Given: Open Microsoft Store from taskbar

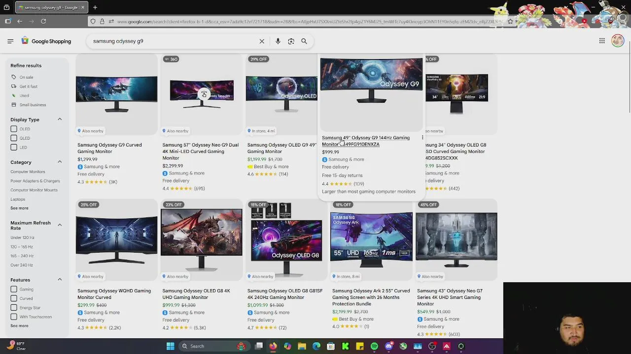Looking at the screenshot, I should (331, 346).
